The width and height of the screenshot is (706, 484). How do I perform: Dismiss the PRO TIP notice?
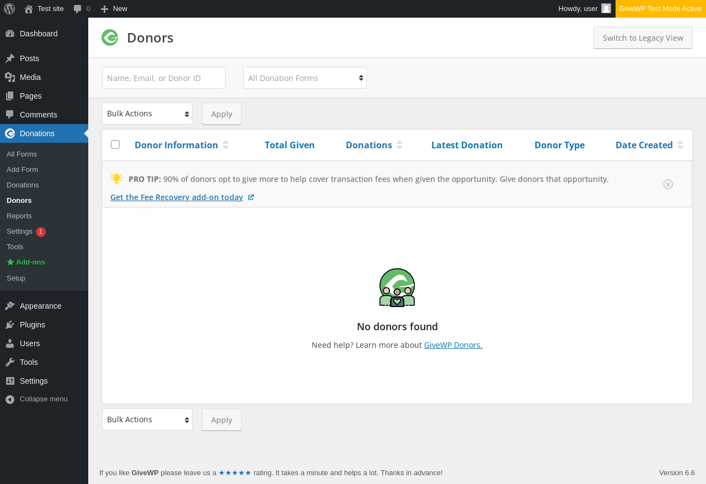click(668, 184)
